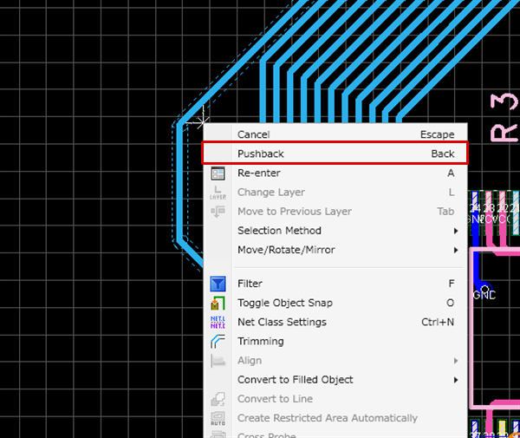Click the Cross Probe entry at menu bottom
The image size is (520, 438).
coord(266,434)
